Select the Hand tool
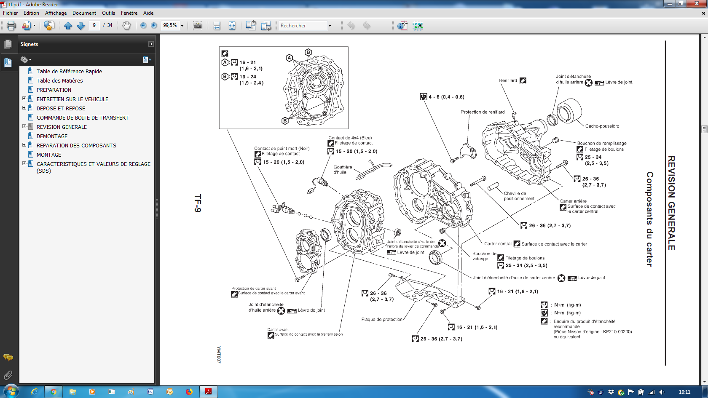 (126, 26)
